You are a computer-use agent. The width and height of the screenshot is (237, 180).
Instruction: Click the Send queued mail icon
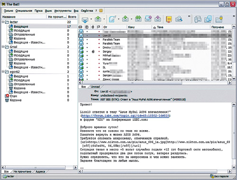click(x=98, y=19)
